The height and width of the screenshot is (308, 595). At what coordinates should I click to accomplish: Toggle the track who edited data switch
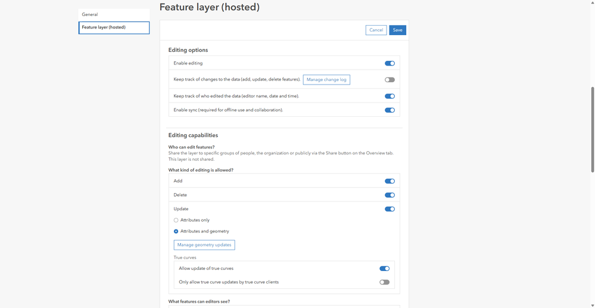(x=390, y=96)
